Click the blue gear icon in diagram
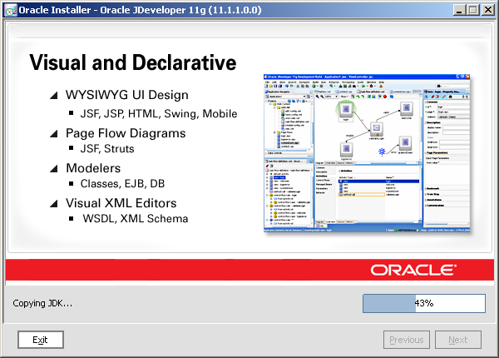Image resolution: width=499 pixels, height=358 pixels. (383, 151)
